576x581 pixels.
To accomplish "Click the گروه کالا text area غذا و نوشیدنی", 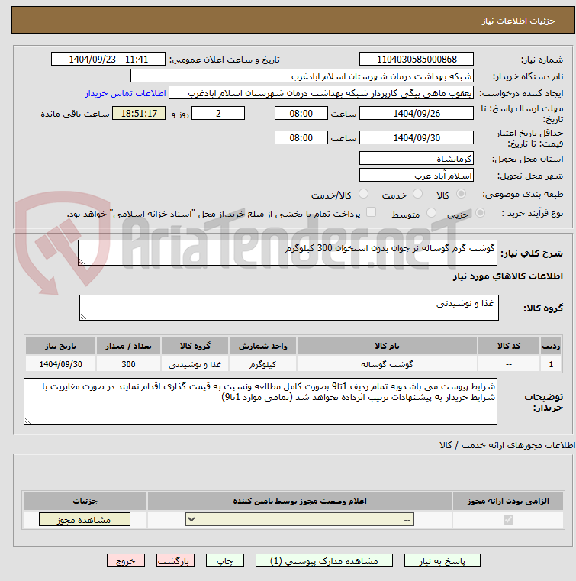I will 288,308.
